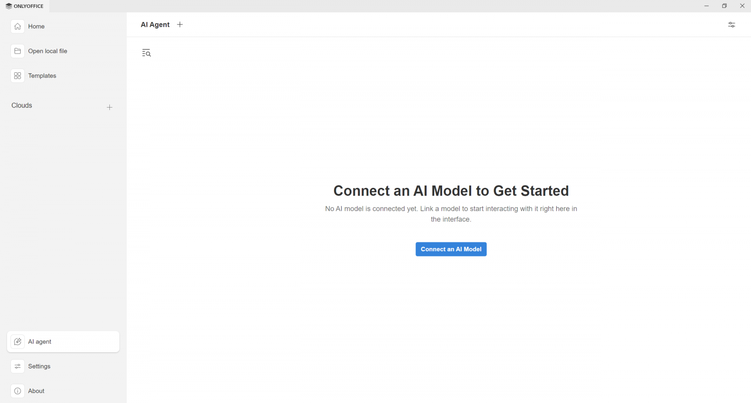This screenshot has width=751, height=403.
Task: Open the chat history search icon
Action: 146,53
